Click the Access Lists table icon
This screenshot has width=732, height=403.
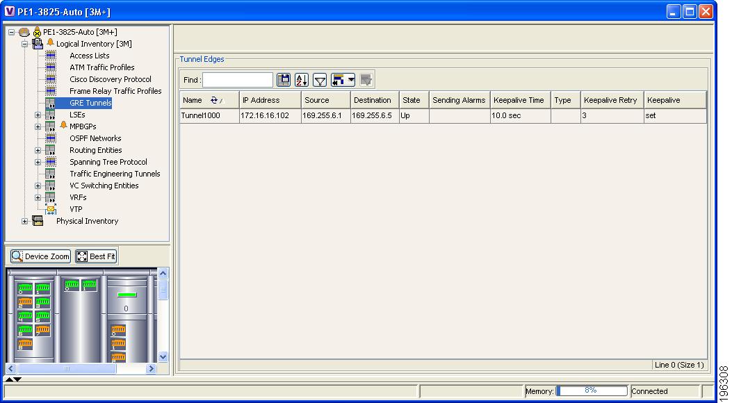51,56
